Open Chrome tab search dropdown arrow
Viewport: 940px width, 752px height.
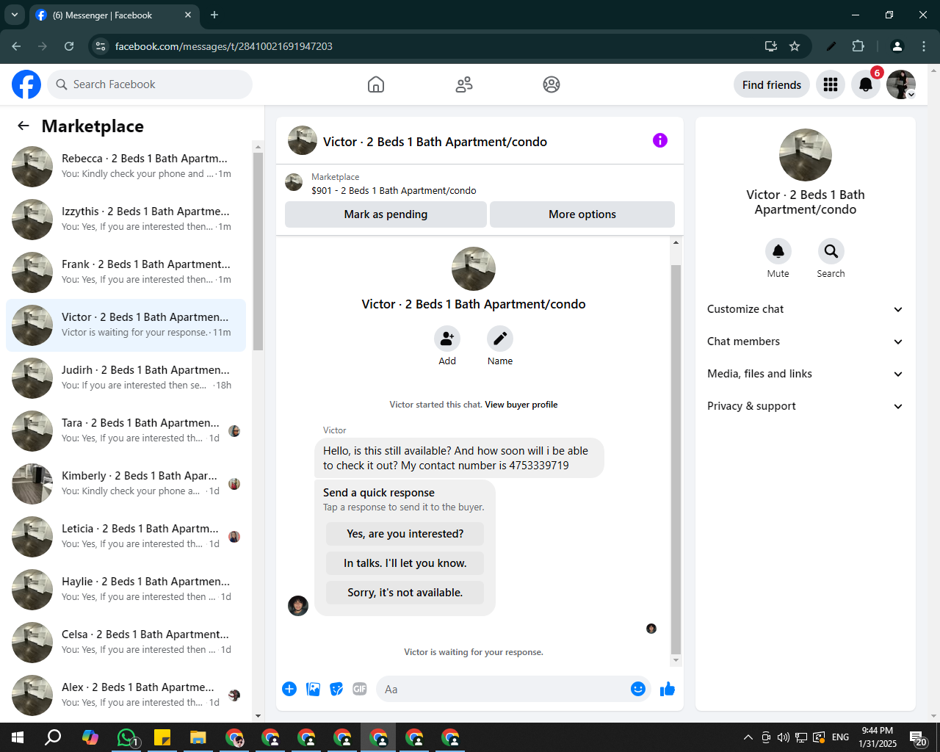pos(14,15)
